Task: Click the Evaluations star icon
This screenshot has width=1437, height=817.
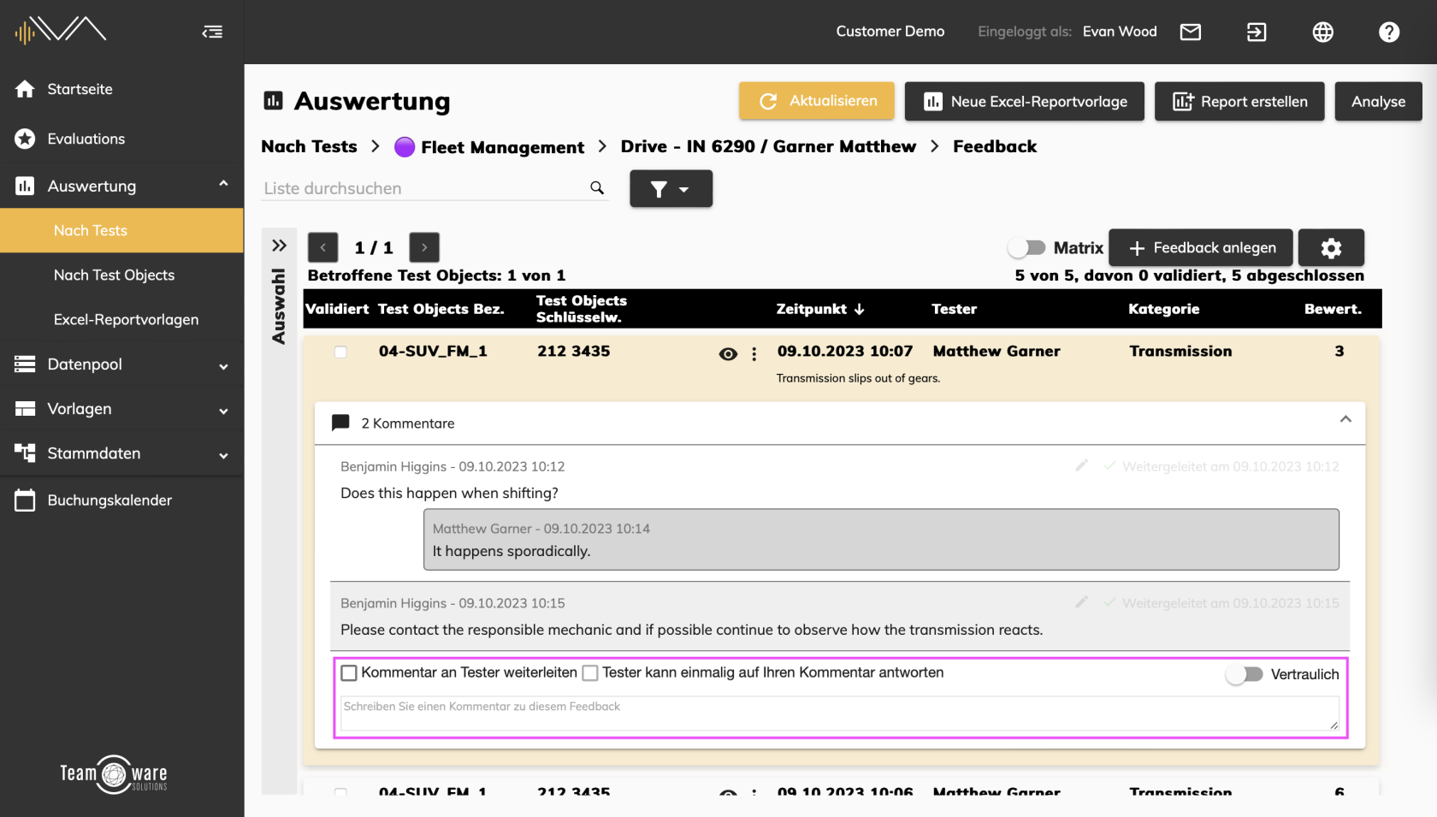Action: click(x=25, y=139)
